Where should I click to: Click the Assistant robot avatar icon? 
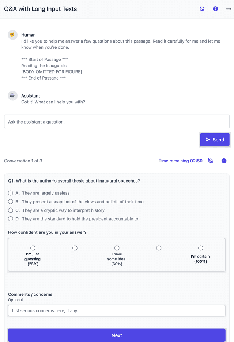pos(13,96)
